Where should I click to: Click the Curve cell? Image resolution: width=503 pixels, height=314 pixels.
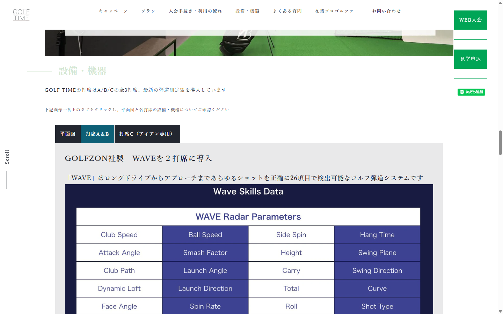[377, 289]
